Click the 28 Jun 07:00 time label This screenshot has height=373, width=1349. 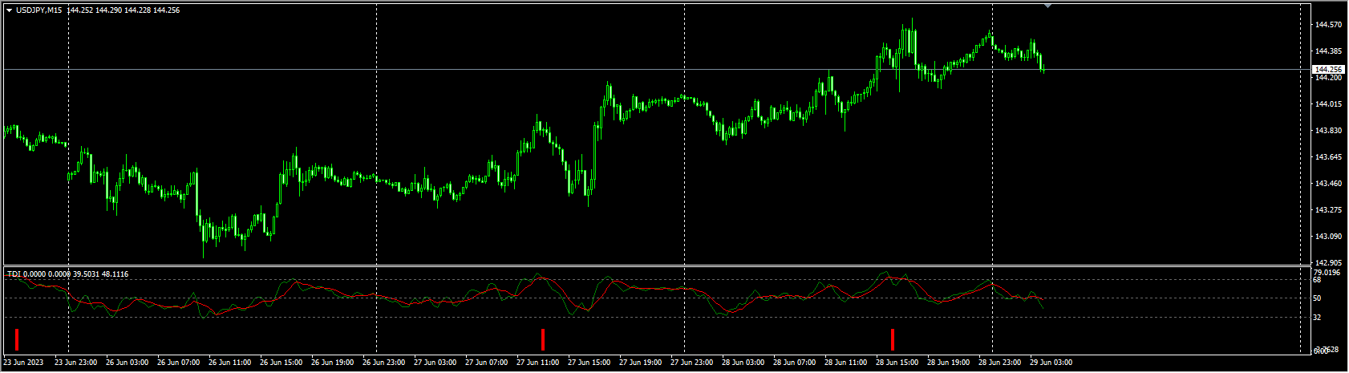(x=794, y=363)
